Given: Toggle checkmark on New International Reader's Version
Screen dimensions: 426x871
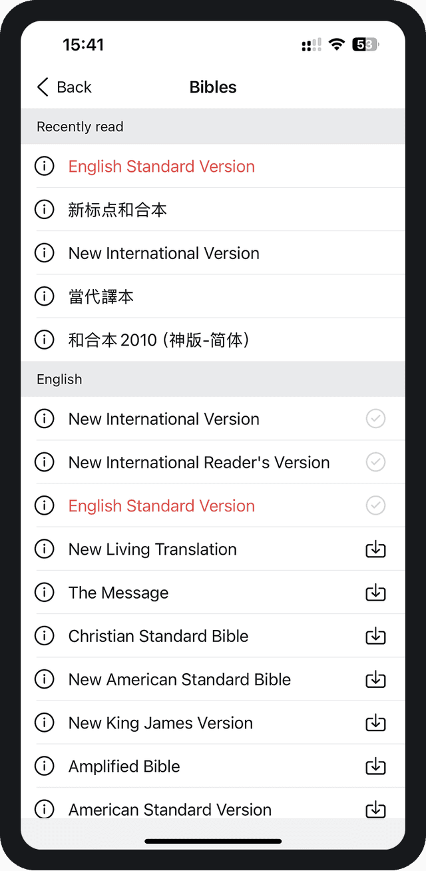Looking at the screenshot, I should coord(375,461).
